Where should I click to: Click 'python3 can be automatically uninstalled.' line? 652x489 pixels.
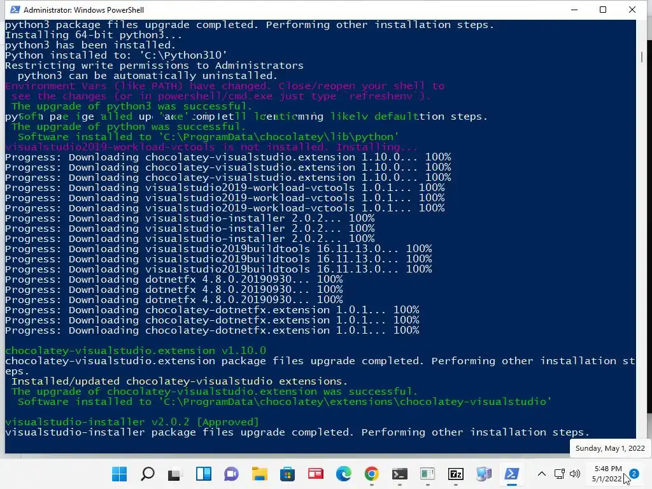point(148,76)
